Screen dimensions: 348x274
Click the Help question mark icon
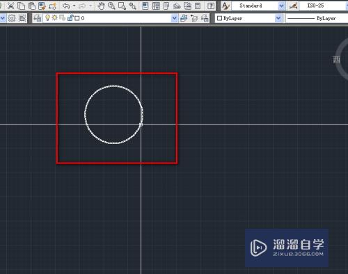click(211, 6)
